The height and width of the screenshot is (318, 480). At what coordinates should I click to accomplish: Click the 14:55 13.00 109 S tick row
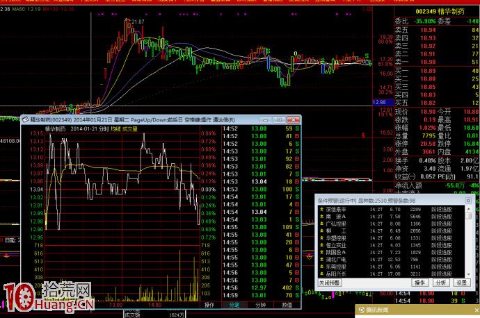pyautogui.click(x=261, y=227)
